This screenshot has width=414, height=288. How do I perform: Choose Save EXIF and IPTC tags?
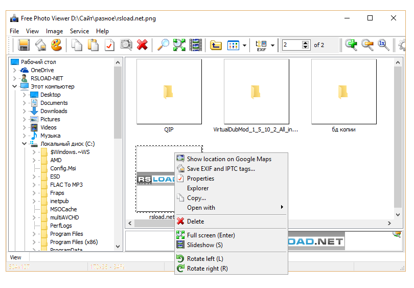tap(231, 169)
